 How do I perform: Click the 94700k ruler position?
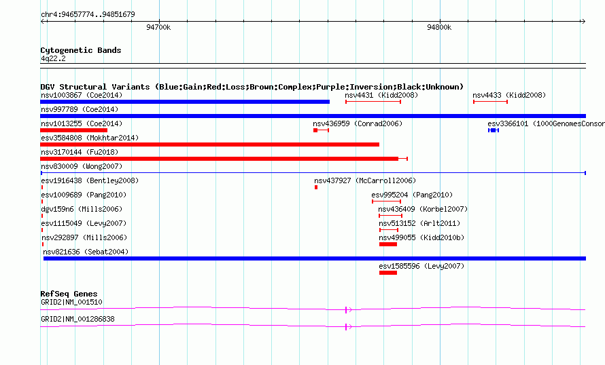pyautogui.click(x=158, y=27)
